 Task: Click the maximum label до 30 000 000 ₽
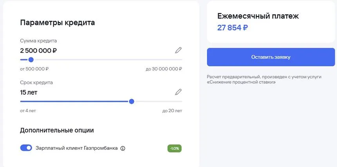pyautogui.click(x=163, y=69)
